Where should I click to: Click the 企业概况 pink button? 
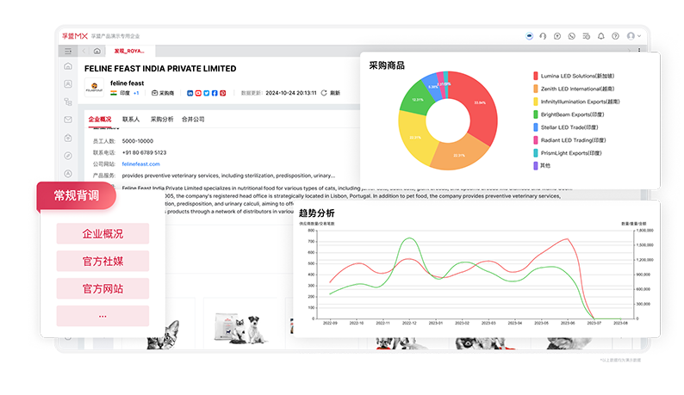tap(103, 234)
